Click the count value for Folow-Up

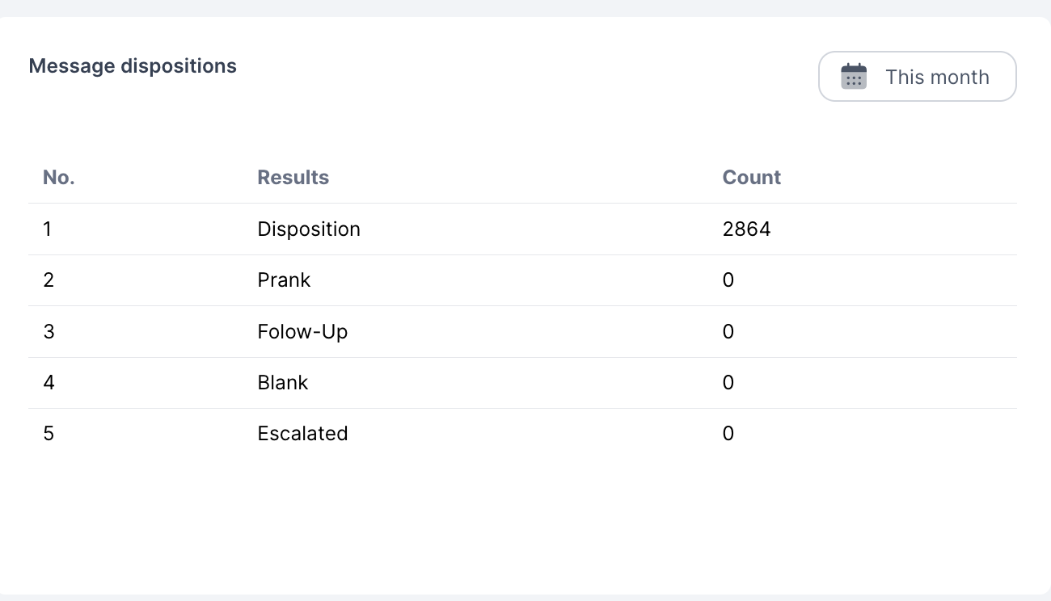point(728,331)
